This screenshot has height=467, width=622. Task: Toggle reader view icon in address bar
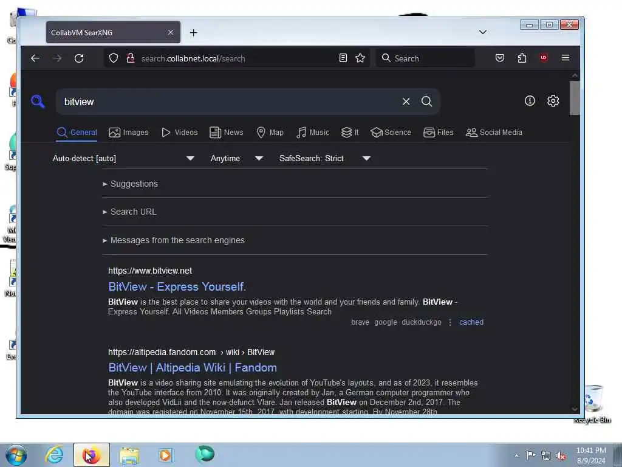pyautogui.click(x=343, y=58)
